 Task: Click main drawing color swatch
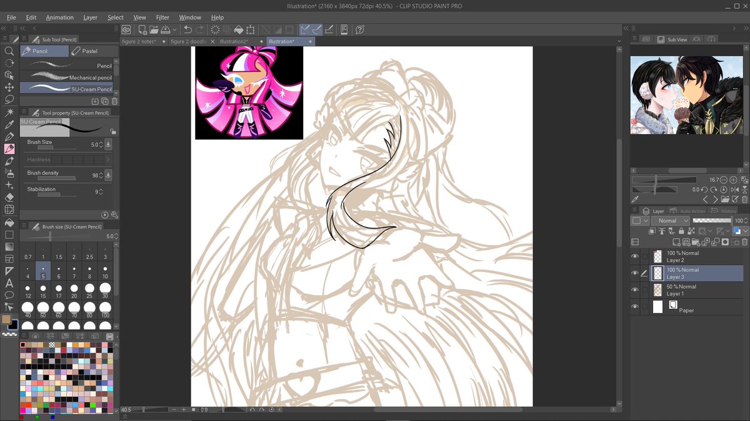pos(6,319)
